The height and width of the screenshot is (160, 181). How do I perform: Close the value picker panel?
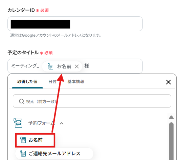click(168, 82)
